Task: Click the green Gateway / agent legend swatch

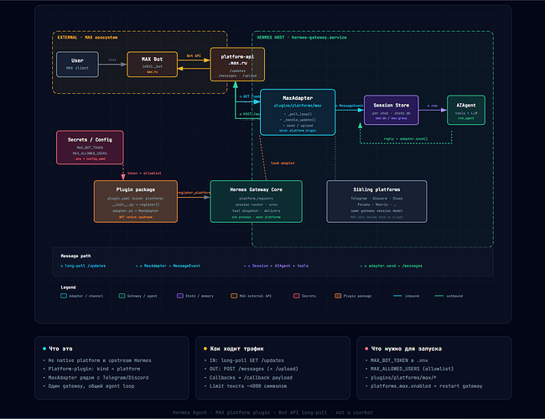Action: [x=122, y=296]
